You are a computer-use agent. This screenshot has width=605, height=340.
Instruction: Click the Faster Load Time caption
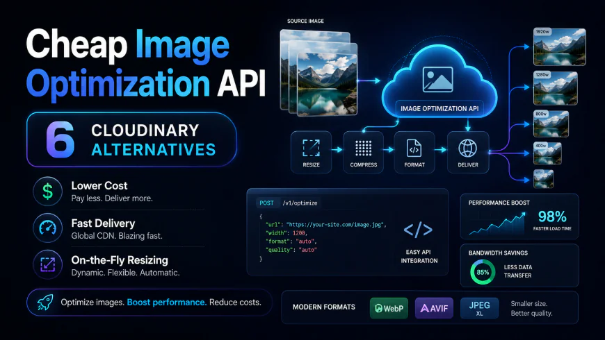(x=552, y=229)
